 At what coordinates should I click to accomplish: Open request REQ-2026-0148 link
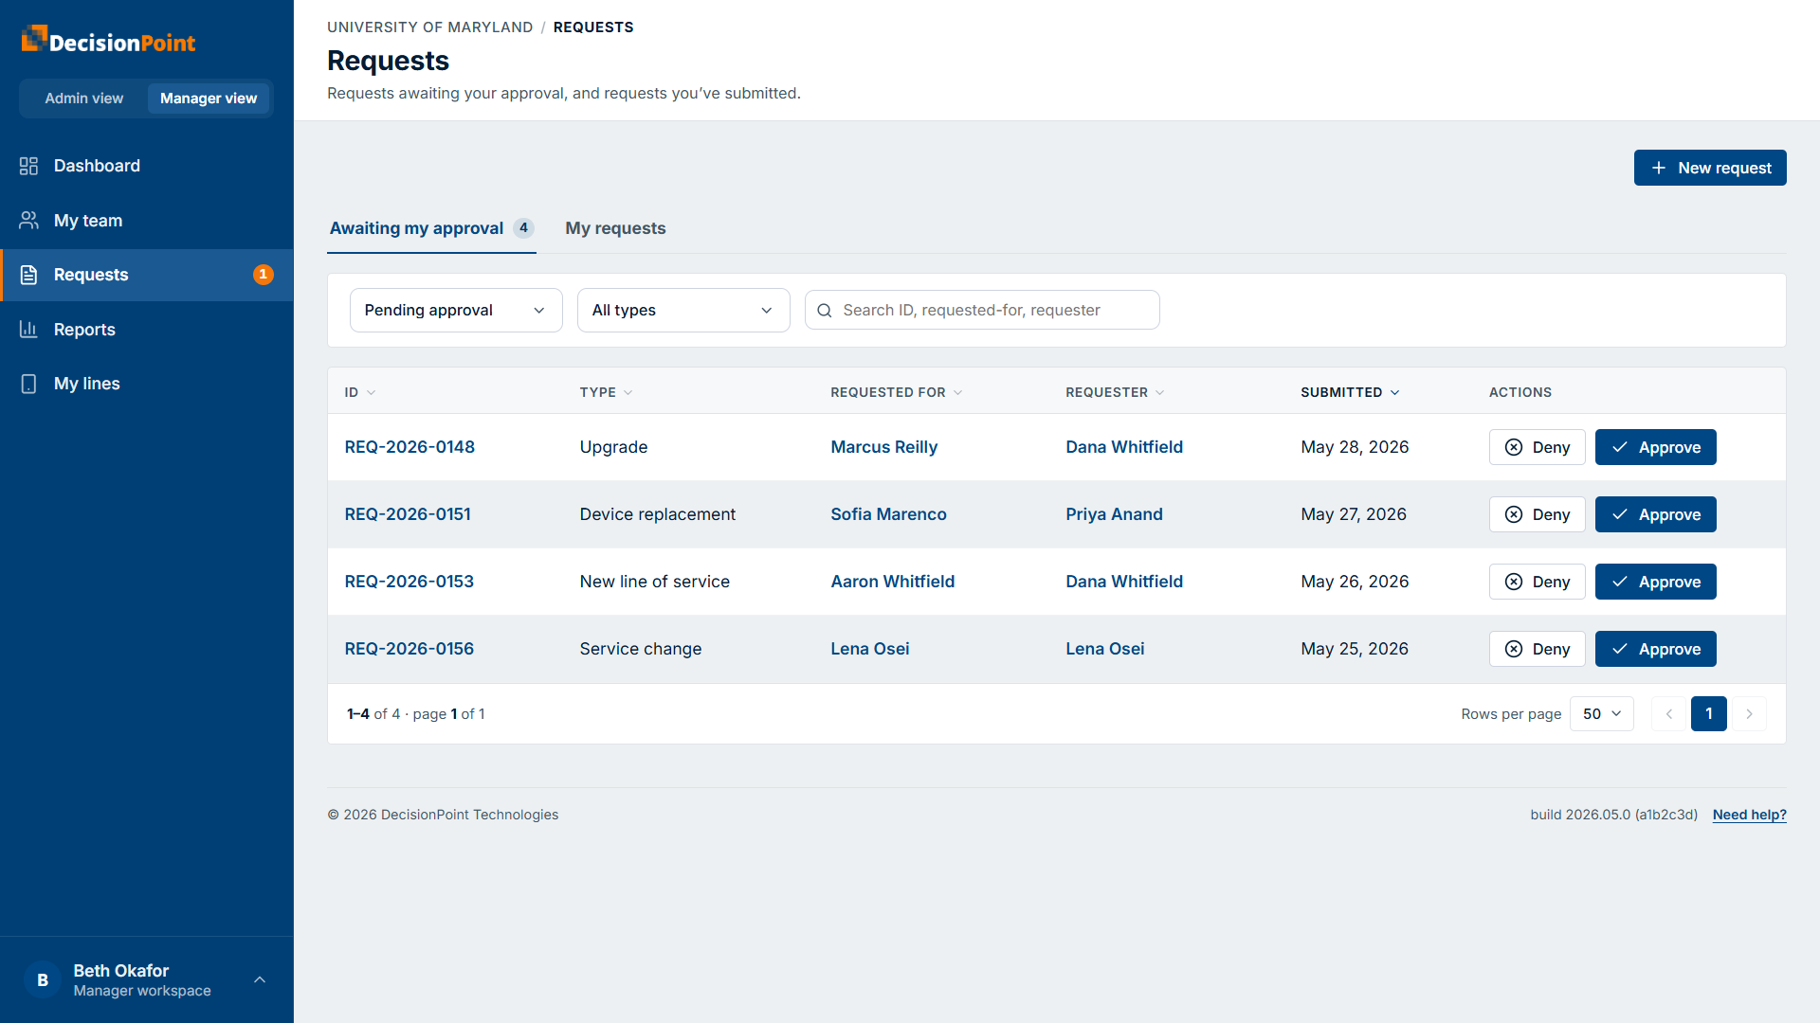(409, 447)
